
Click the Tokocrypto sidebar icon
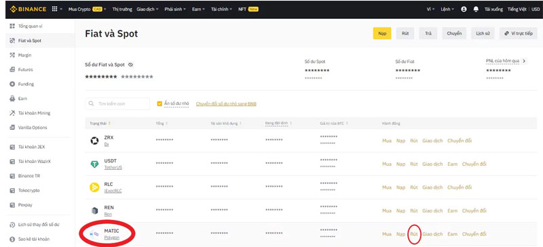pos(12,190)
